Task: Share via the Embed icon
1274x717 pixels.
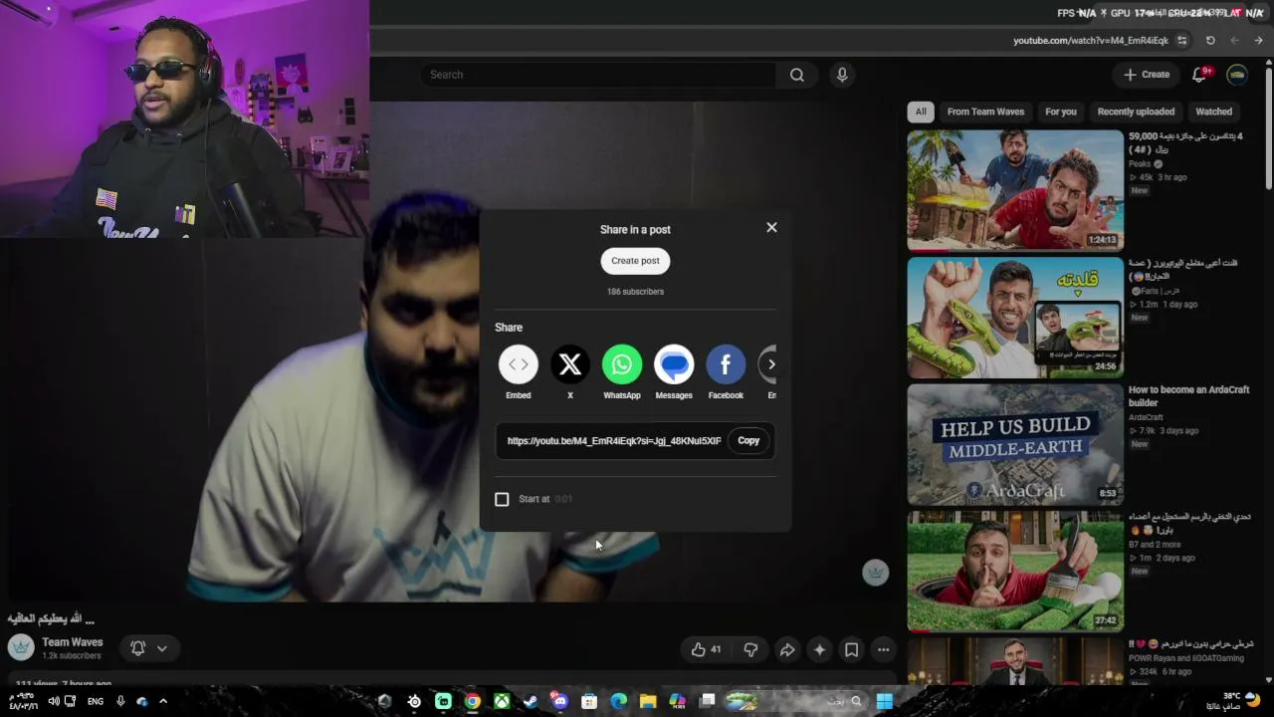Action: tap(519, 364)
